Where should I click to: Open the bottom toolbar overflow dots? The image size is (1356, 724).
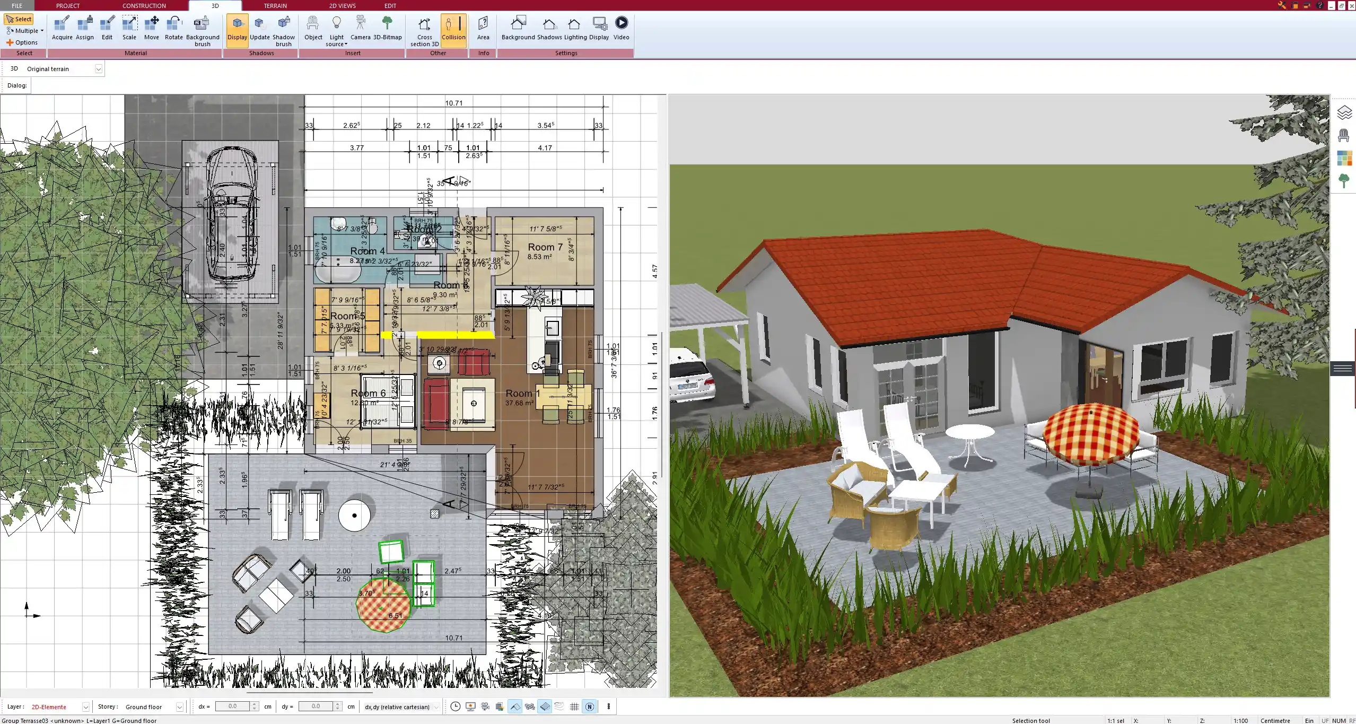[x=609, y=706]
